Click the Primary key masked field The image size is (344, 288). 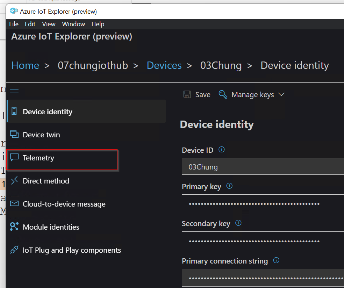click(x=263, y=203)
